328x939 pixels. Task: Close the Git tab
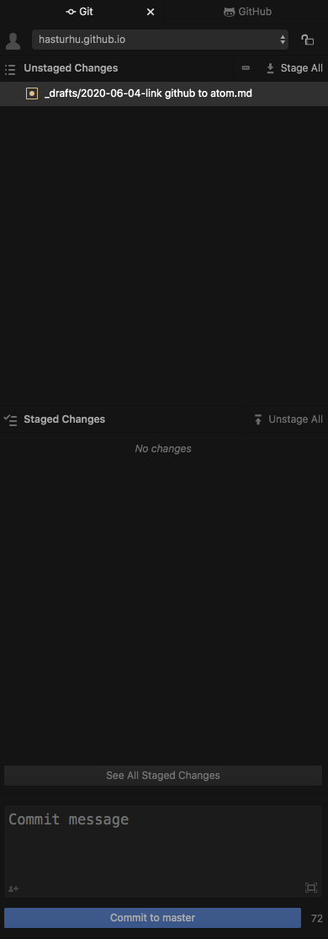pyautogui.click(x=151, y=12)
